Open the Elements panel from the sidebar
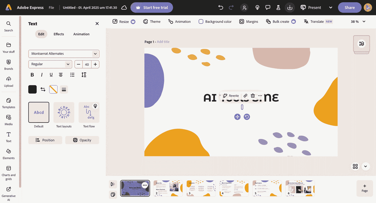This screenshot has height=203, width=376. point(9,154)
